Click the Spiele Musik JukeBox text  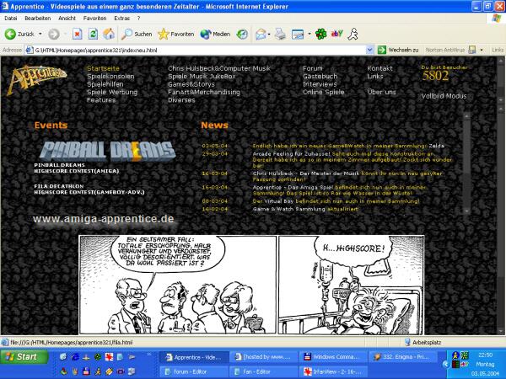pyautogui.click(x=202, y=77)
